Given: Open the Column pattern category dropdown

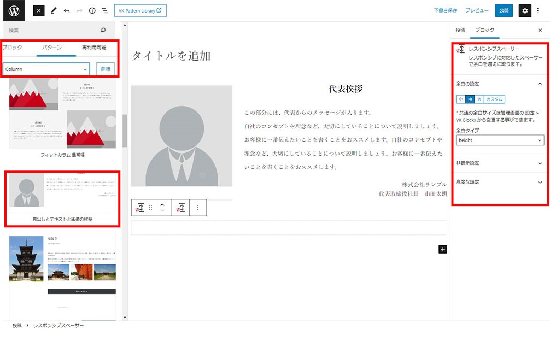Looking at the screenshot, I should coord(46,69).
